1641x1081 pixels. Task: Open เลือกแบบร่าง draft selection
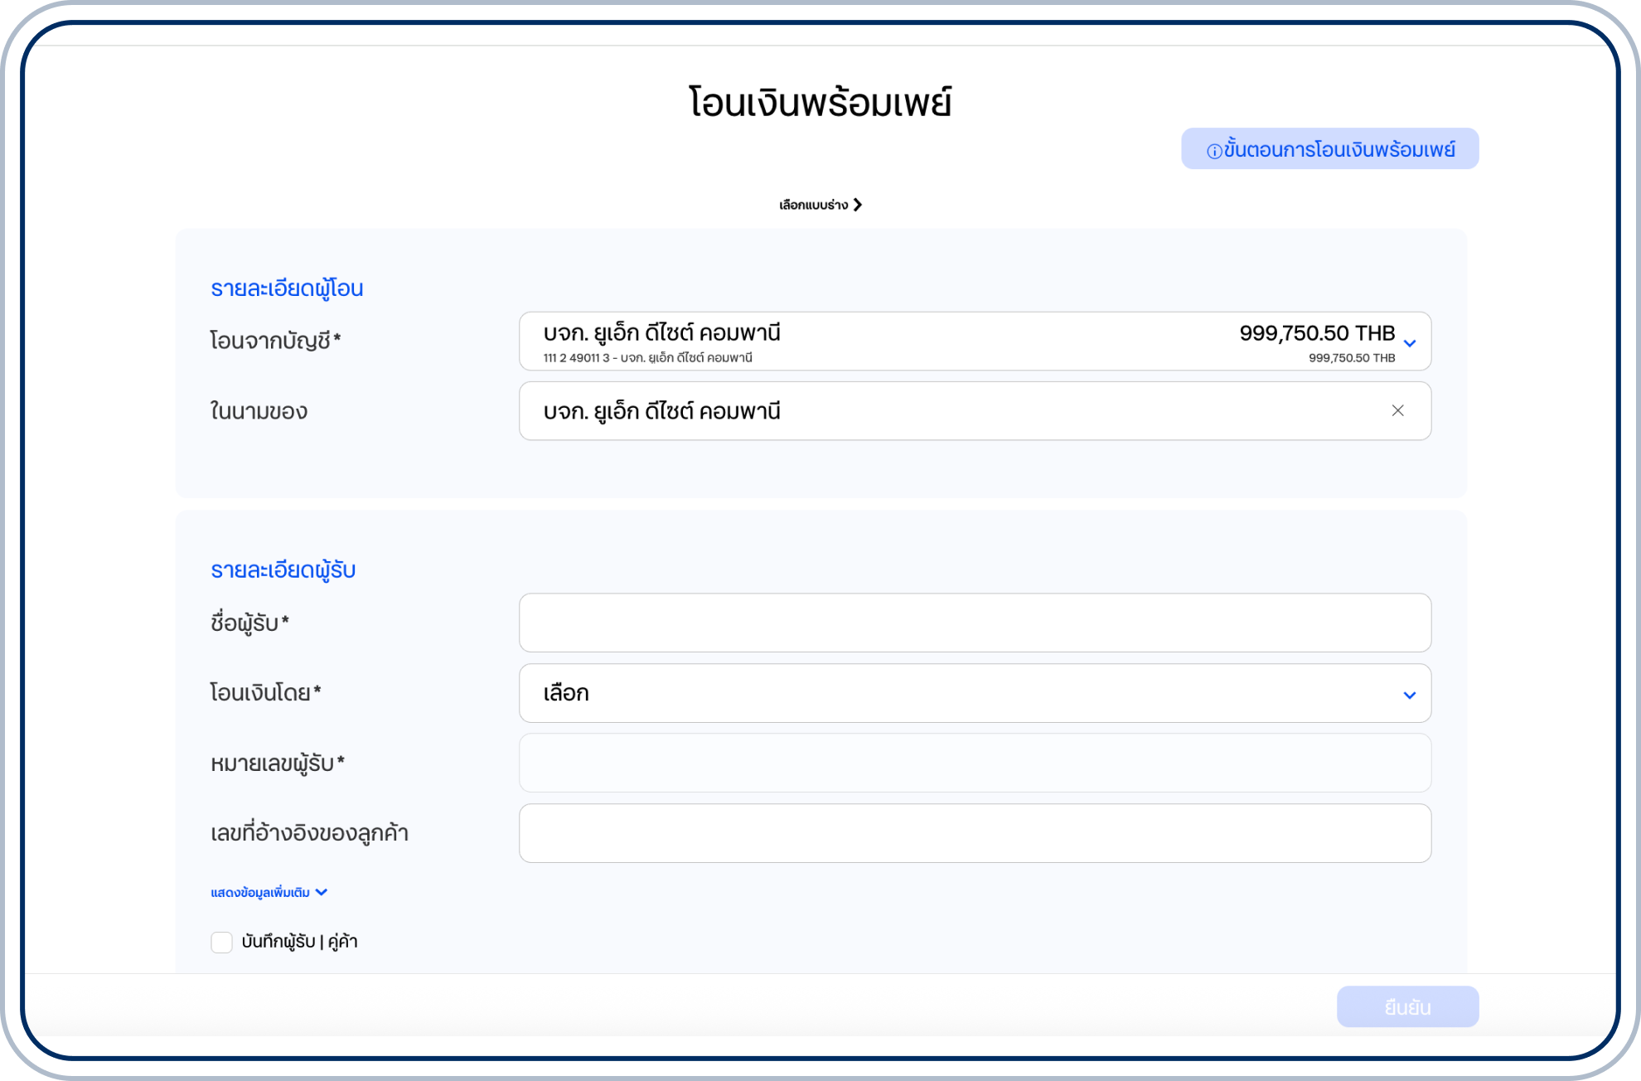[x=813, y=205]
